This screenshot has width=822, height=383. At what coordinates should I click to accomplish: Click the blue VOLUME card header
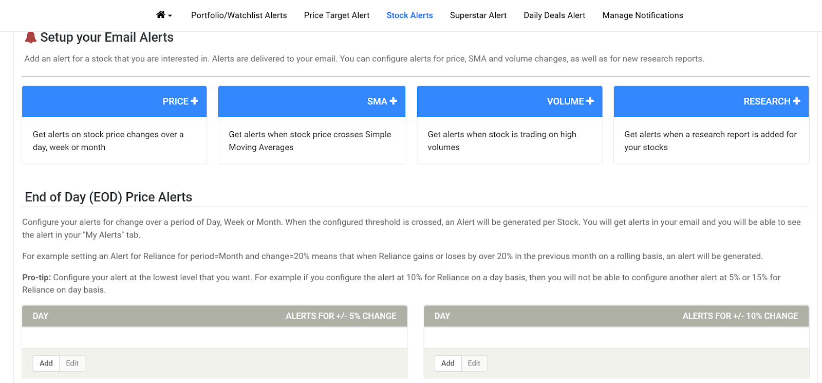[510, 101]
